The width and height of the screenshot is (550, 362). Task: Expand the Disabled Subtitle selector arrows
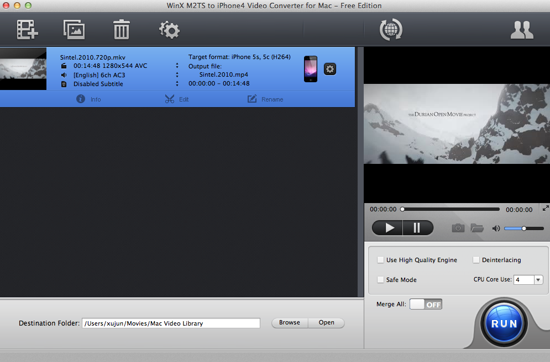point(177,84)
